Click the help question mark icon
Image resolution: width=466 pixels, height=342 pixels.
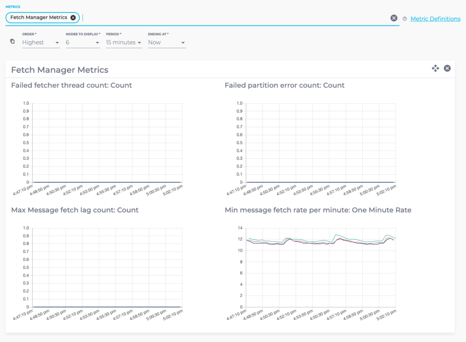pyautogui.click(x=405, y=19)
